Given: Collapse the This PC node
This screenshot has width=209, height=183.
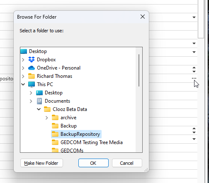Looking at the screenshot, I should click(x=23, y=84).
